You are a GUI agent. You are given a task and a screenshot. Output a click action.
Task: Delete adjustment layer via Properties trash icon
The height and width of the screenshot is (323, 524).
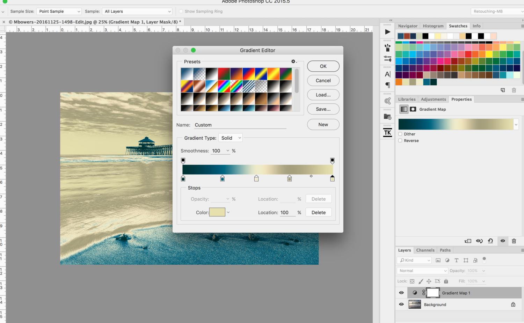click(514, 241)
